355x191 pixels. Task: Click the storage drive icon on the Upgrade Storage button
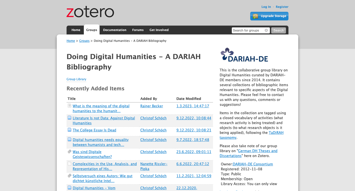256,16
